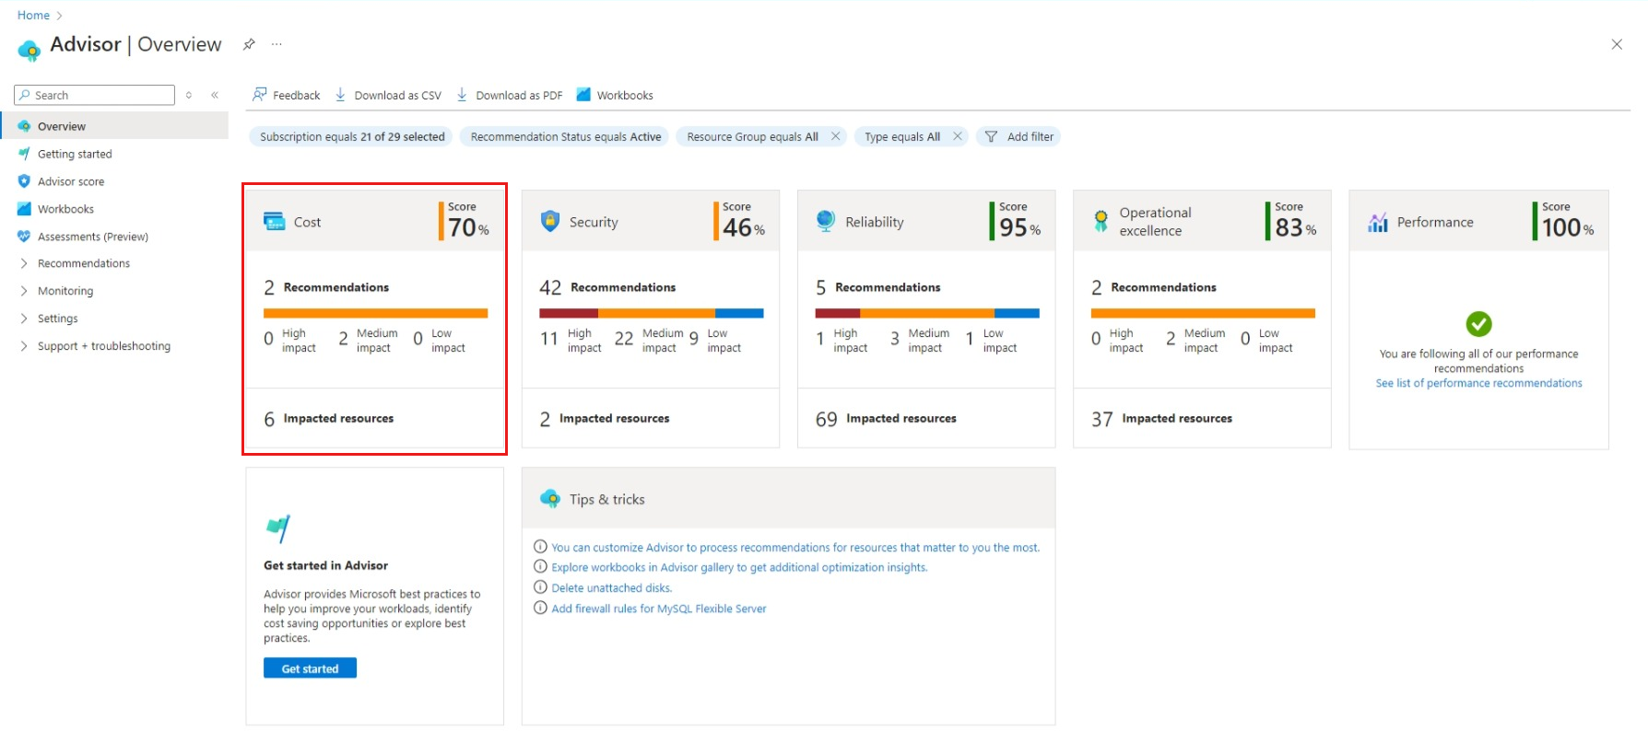Download recommendations as PDF
The image size is (1648, 742).
tap(510, 95)
